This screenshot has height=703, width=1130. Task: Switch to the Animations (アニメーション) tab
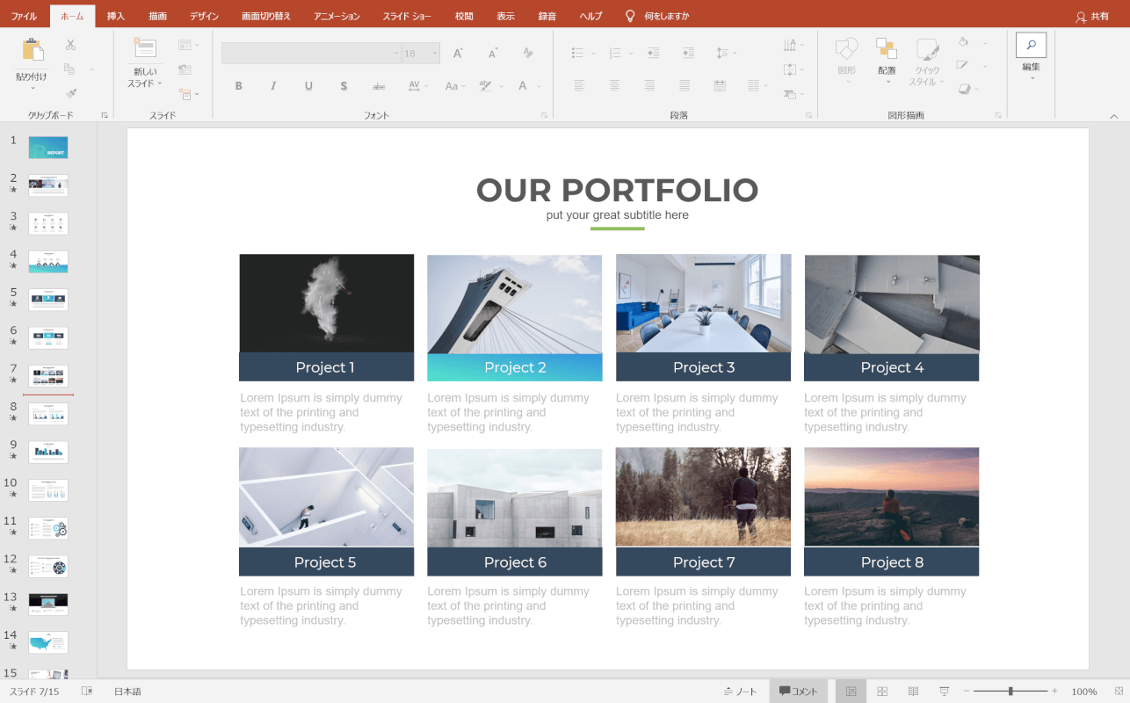click(x=337, y=16)
